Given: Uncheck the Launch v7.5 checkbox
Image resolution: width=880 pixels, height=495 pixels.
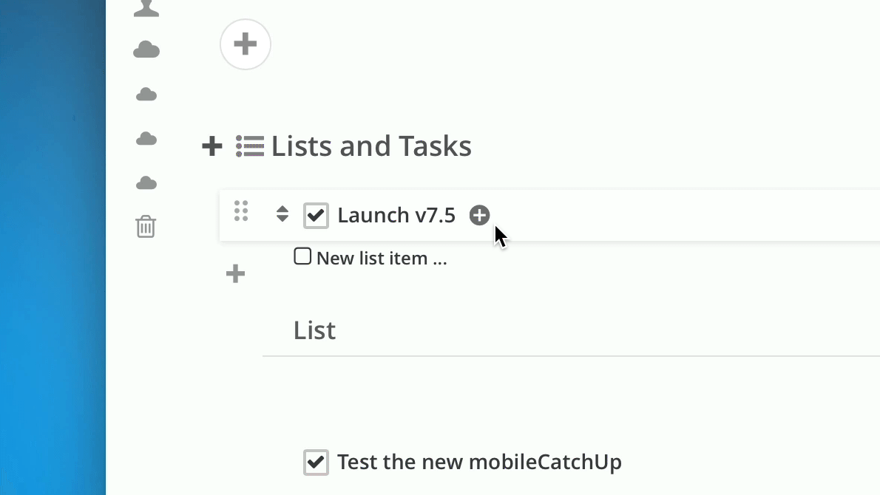Looking at the screenshot, I should click(316, 215).
